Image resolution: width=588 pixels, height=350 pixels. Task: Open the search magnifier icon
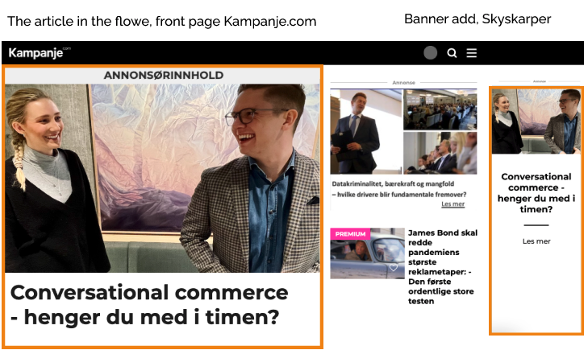[452, 53]
